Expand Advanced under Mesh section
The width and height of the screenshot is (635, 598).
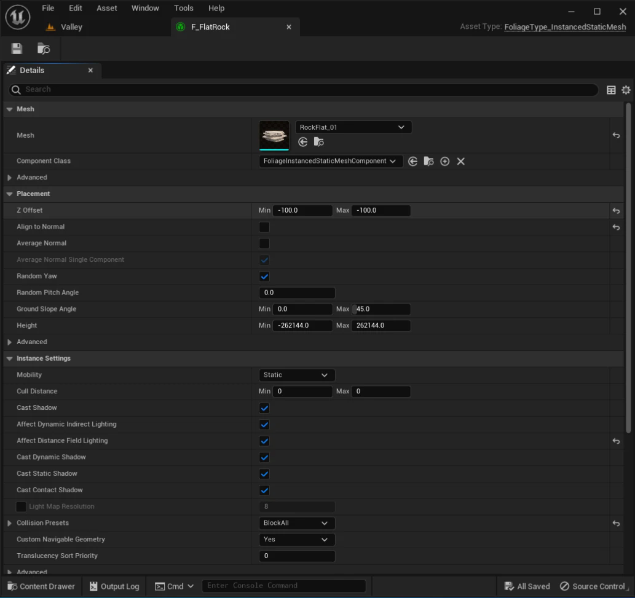coord(9,178)
